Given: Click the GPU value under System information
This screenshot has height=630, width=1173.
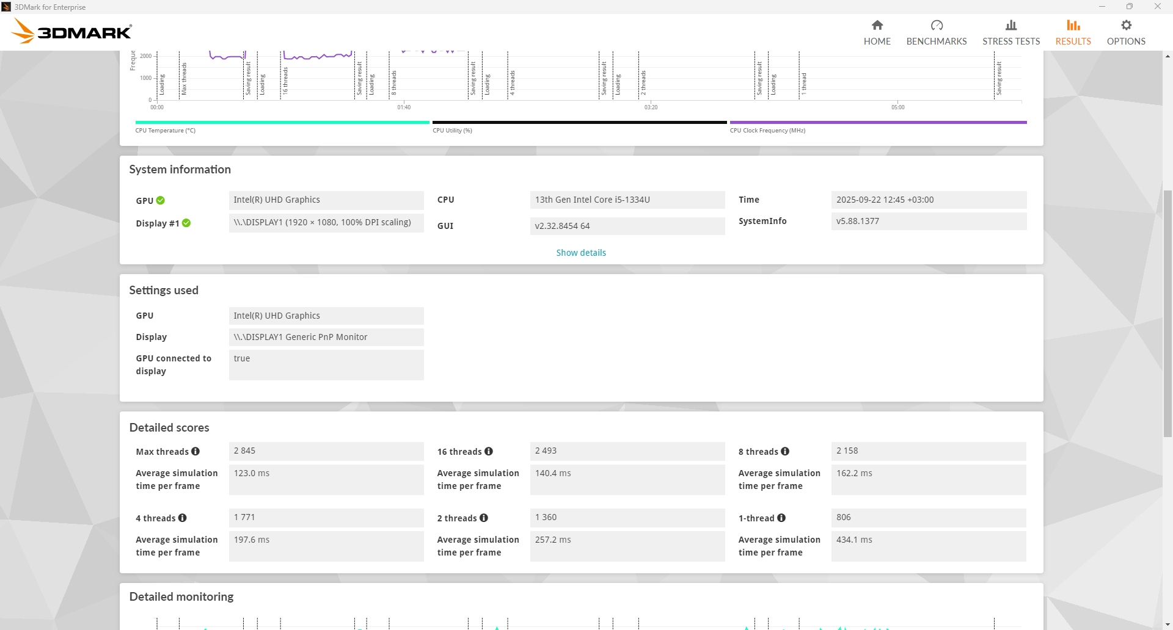Looking at the screenshot, I should pyautogui.click(x=326, y=200).
